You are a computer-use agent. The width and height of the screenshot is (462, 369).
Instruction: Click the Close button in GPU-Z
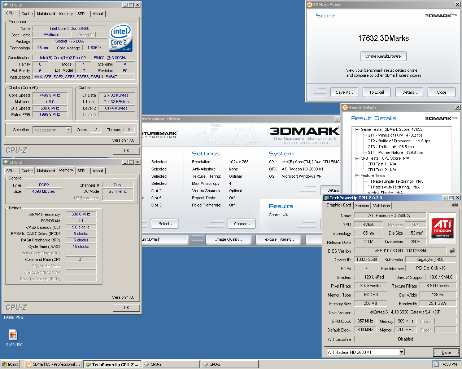coord(446,352)
